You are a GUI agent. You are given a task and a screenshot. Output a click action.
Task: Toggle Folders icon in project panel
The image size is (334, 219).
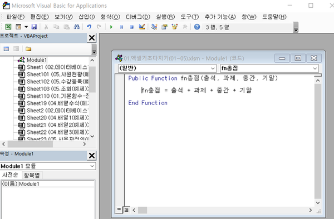(28, 49)
